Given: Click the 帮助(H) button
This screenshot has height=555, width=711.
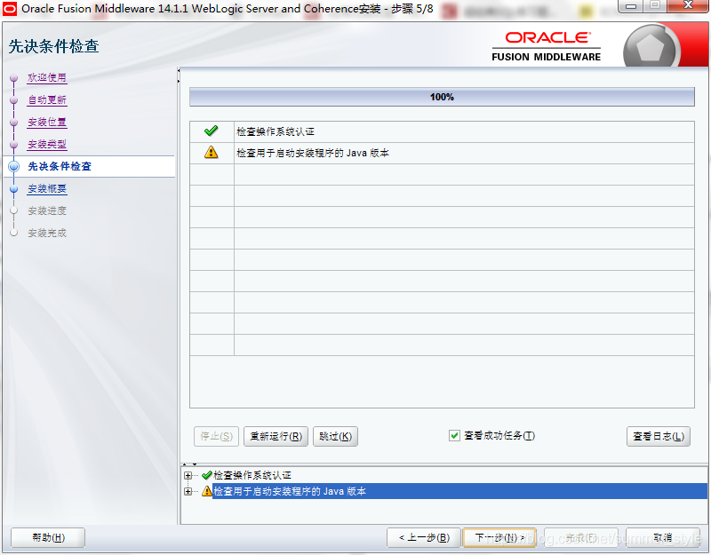Looking at the screenshot, I should click(x=48, y=538).
